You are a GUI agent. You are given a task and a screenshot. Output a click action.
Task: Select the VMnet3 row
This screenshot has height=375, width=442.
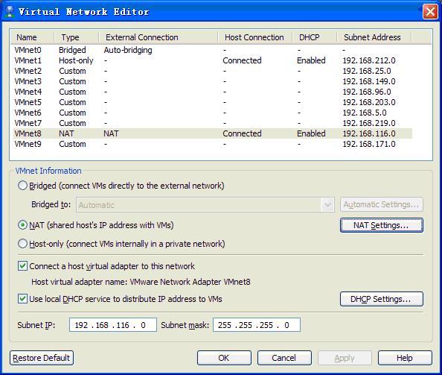tap(213, 81)
